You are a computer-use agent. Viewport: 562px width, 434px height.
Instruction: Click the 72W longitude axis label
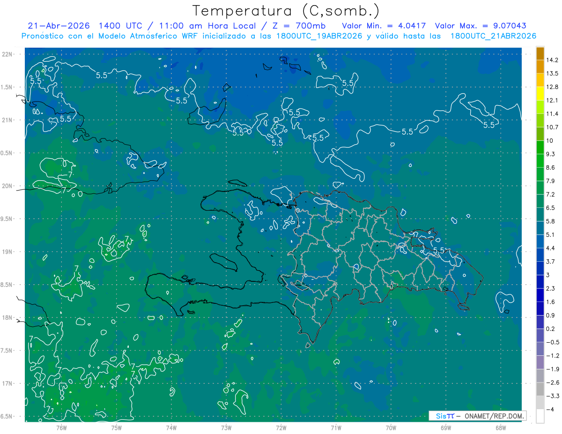tap(281, 427)
